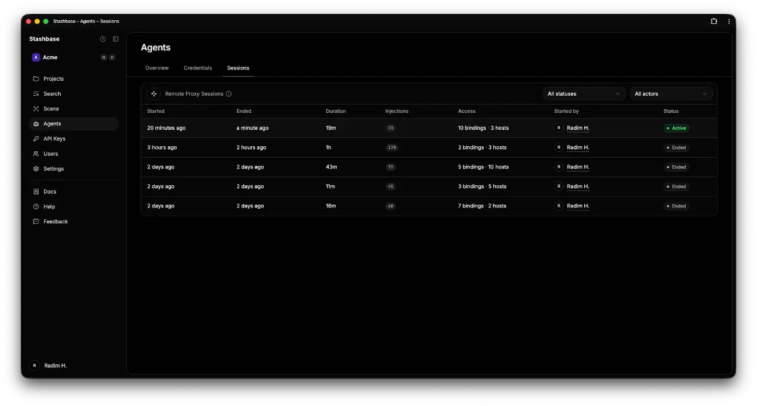Click the '5 bindings · 10 hosts' cell
The width and height of the screenshot is (757, 406).
pyautogui.click(x=483, y=167)
